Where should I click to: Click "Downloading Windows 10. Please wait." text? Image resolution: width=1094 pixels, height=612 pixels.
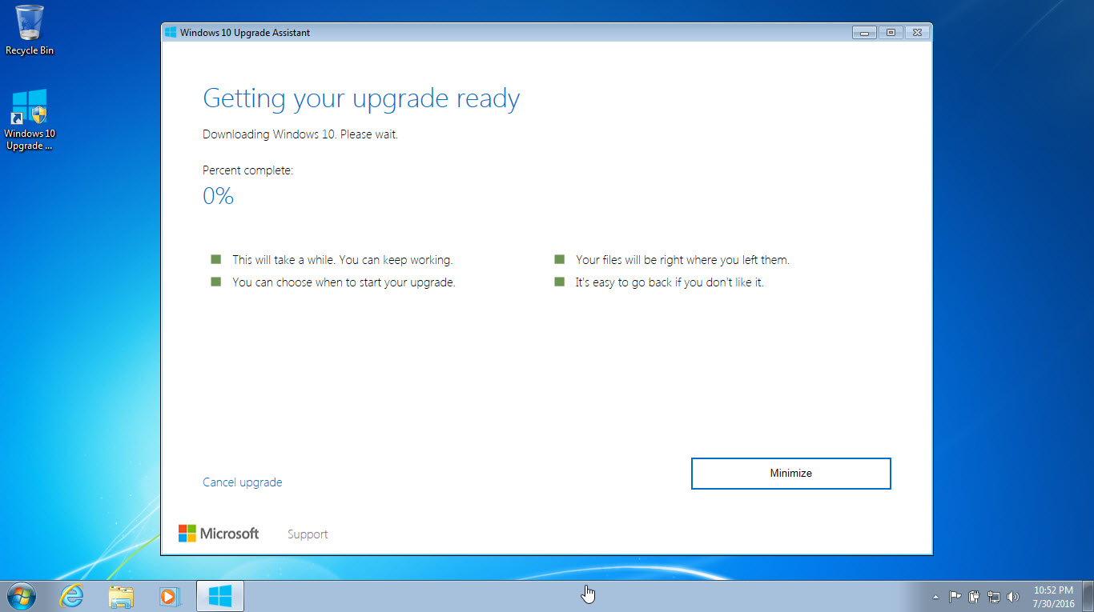pyautogui.click(x=300, y=134)
